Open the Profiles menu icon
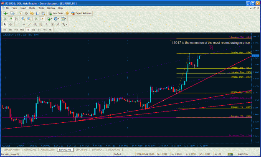This screenshot has height=157, width=261. coord(12,13)
